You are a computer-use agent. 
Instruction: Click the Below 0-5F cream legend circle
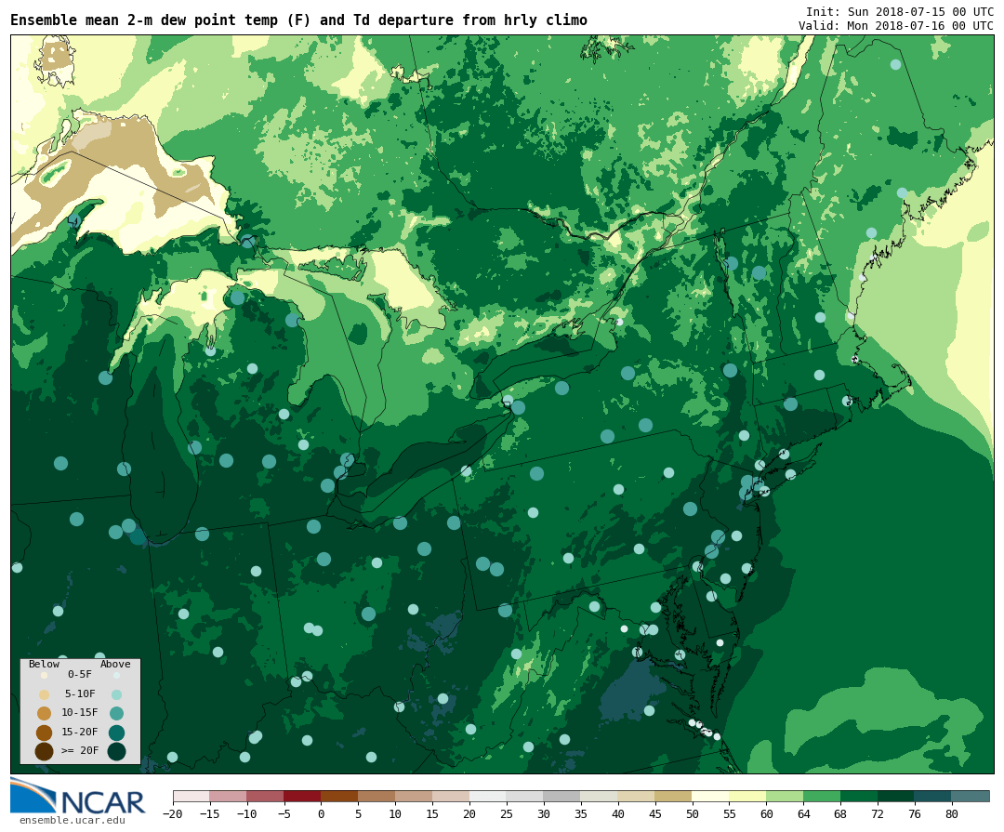(x=44, y=675)
